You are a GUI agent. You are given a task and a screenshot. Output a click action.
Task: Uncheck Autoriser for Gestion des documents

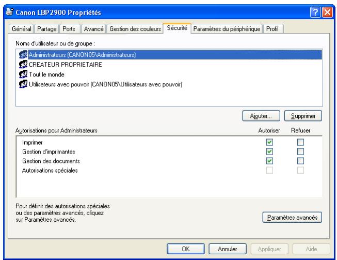pyautogui.click(x=269, y=161)
